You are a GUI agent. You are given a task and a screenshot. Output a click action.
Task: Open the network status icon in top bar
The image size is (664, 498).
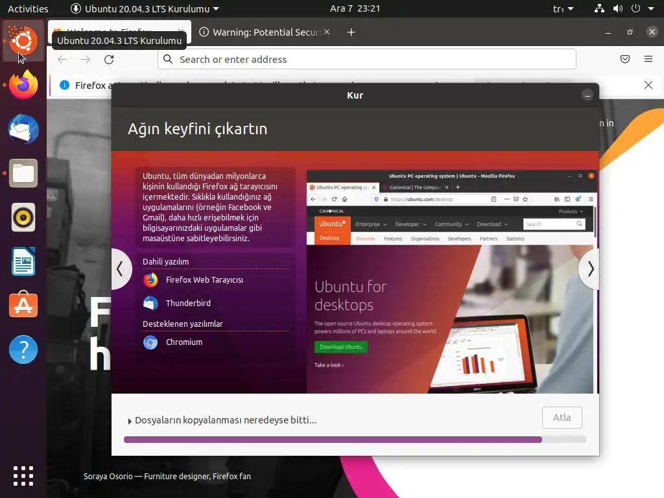coord(599,8)
